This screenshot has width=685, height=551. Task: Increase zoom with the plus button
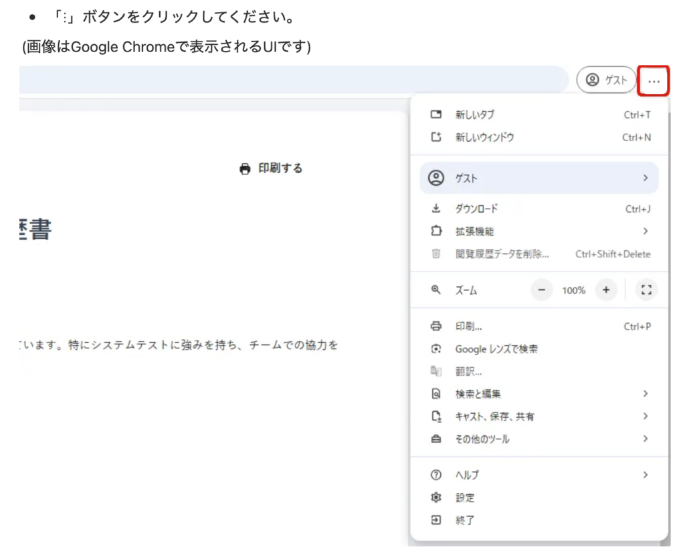pyautogui.click(x=605, y=290)
